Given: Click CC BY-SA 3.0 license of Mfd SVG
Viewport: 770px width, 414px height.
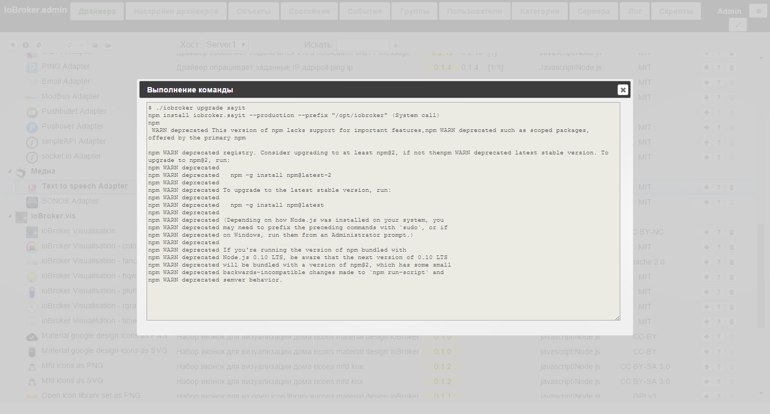Looking at the screenshot, I should pos(645,381).
